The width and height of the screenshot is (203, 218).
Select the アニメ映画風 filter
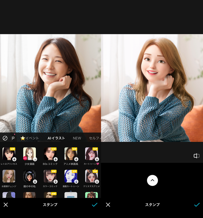point(71,154)
